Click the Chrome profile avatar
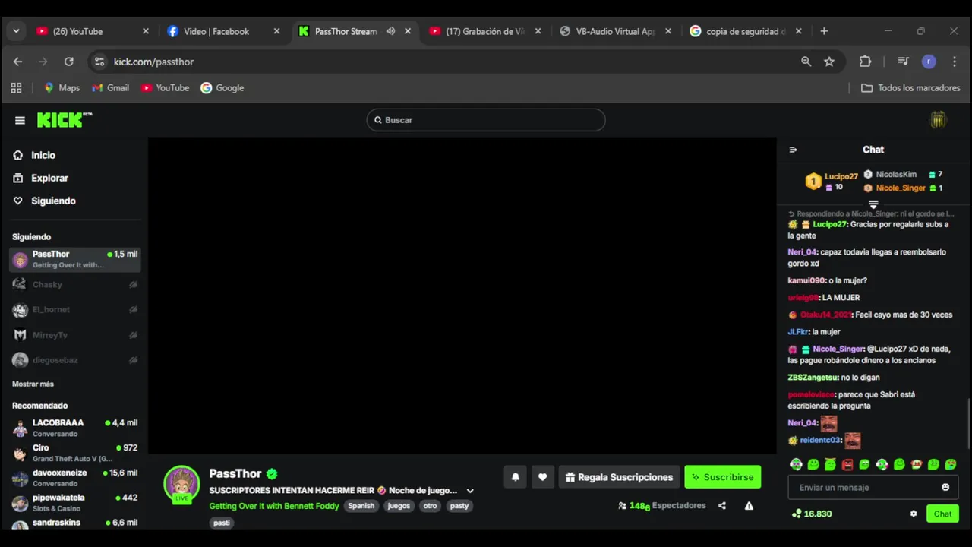 (x=929, y=62)
